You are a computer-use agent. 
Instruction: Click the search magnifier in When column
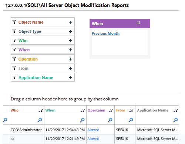pos(82,120)
